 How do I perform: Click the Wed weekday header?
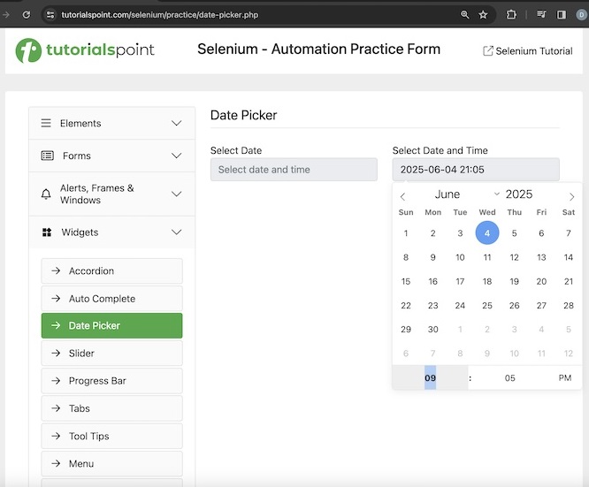487,212
